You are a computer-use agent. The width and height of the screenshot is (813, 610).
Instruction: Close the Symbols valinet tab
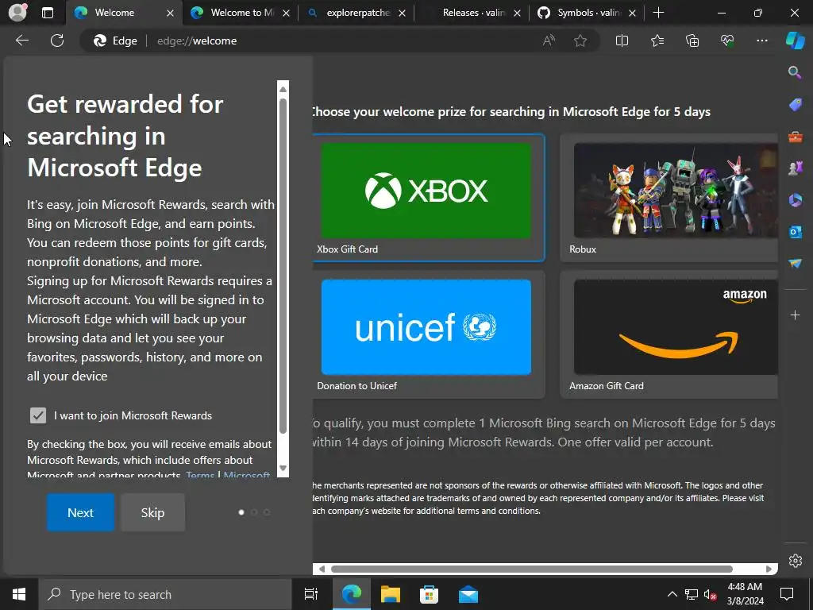point(632,13)
